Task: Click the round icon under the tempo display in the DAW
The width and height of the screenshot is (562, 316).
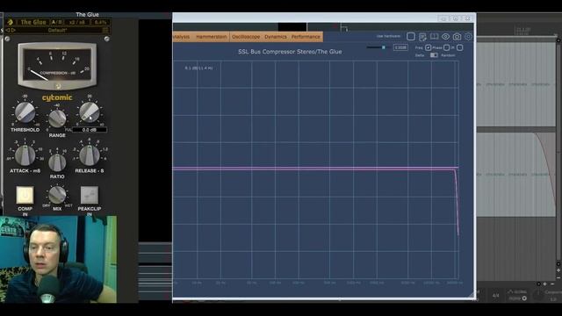Action: pyautogui.click(x=524, y=298)
